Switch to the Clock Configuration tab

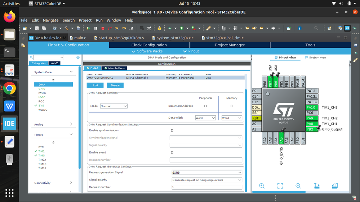149,45
